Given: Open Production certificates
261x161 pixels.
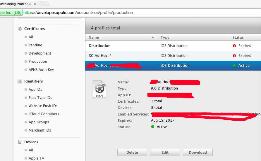Looking at the screenshot, I should pos(38,62).
